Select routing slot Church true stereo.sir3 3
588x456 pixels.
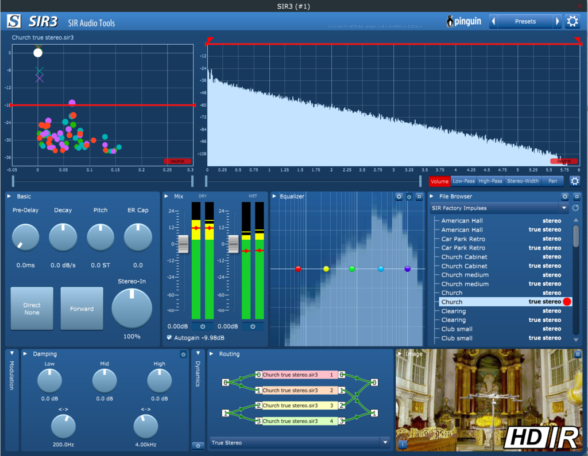(300, 406)
